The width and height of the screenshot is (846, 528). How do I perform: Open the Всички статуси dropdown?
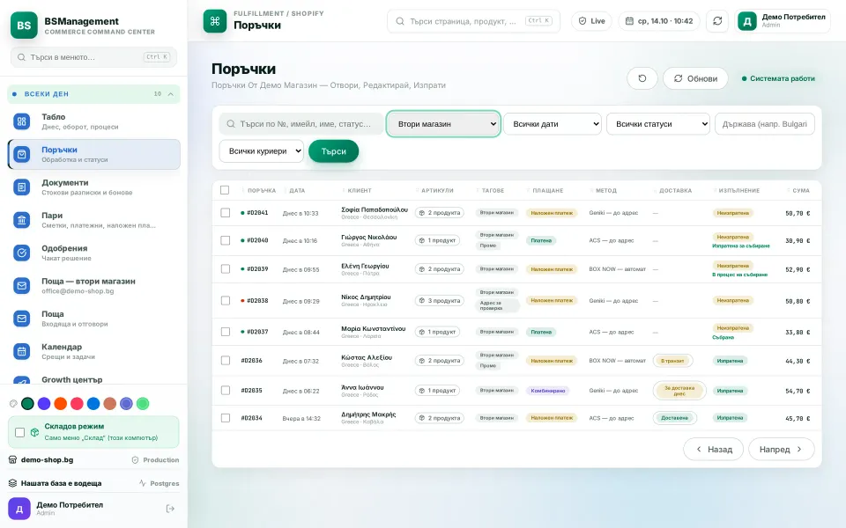pyautogui.click(x=658, y=124)
